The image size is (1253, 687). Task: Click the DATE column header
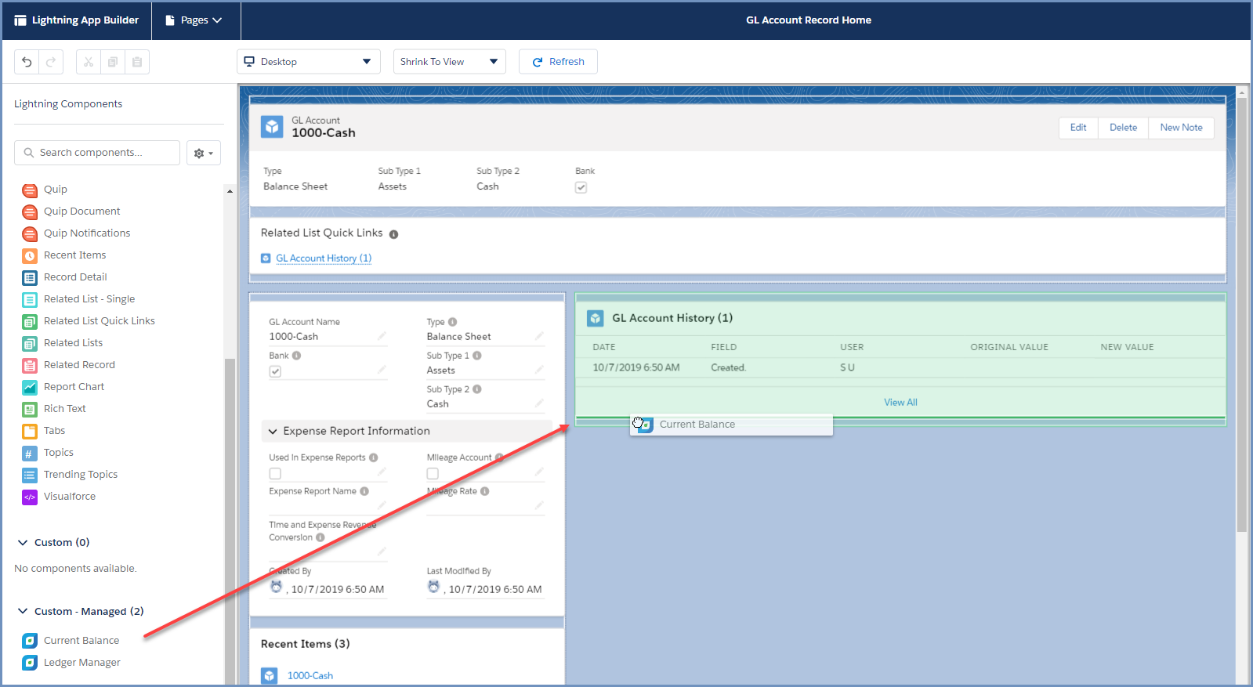[x=604, y=347]
